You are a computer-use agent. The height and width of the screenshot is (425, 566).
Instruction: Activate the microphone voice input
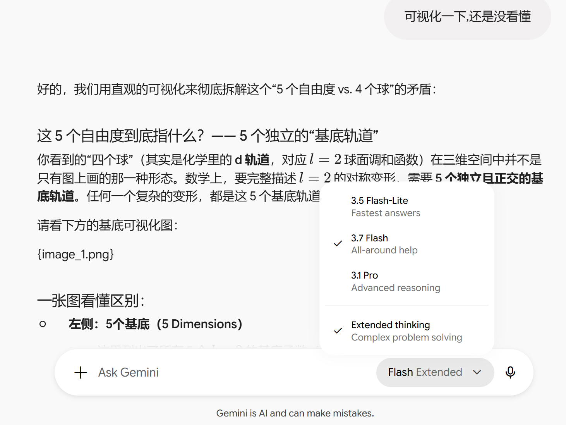click(510, 372)
